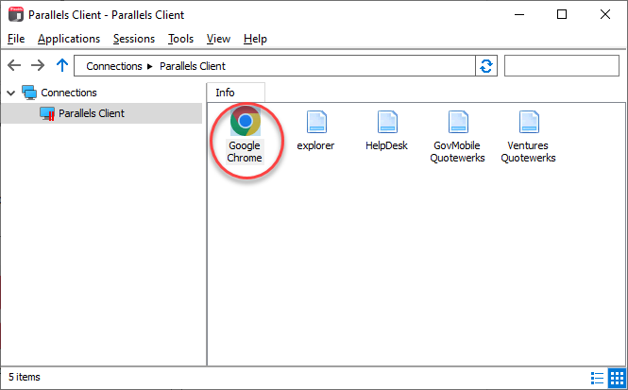Image resolution: width=628 pixels, height=390 pixels.
Task: Open the Tools menu
Action: point(180,39)
